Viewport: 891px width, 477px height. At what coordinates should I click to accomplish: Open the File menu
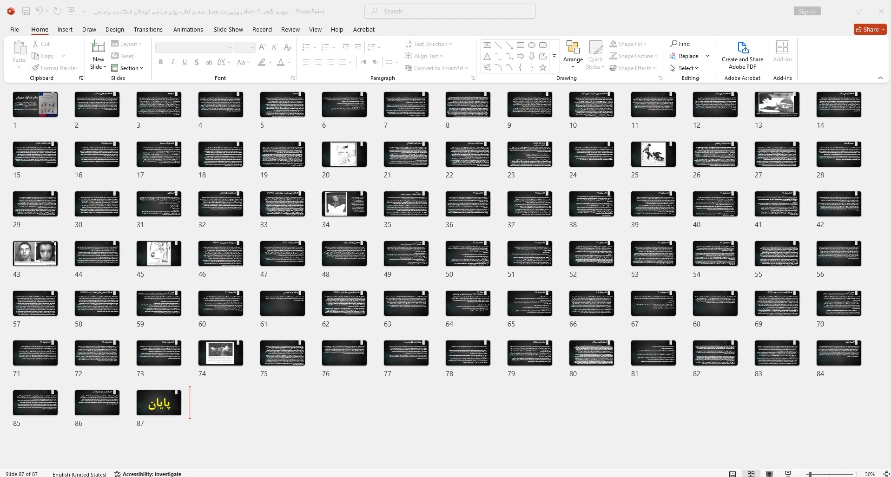pos(15,29)
